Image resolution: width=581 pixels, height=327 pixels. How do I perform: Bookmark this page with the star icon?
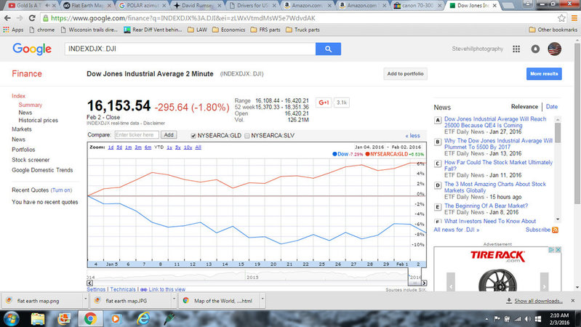pyautogui.click(x=562, y=18)
